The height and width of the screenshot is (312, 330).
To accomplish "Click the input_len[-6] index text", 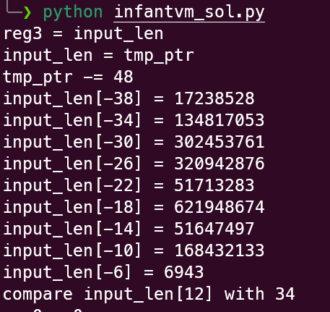I will 67,272.
